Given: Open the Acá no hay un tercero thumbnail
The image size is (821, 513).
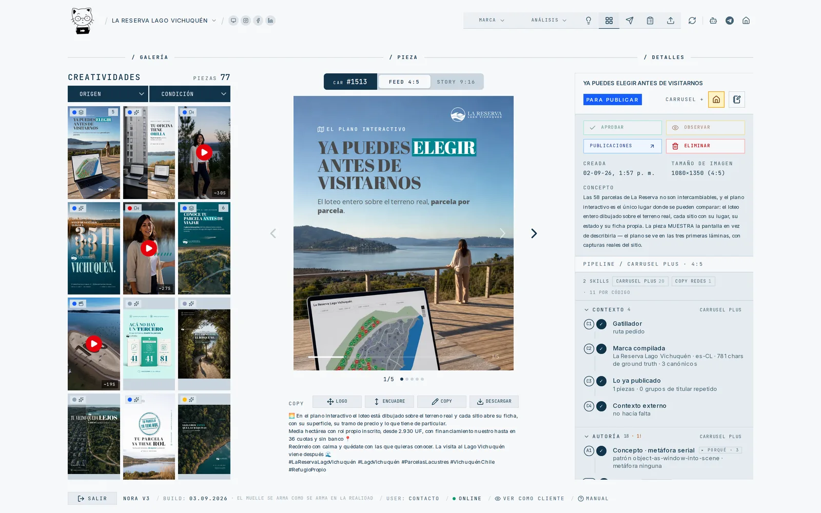Looking at the screenshot, I should [x=149, y=344].
